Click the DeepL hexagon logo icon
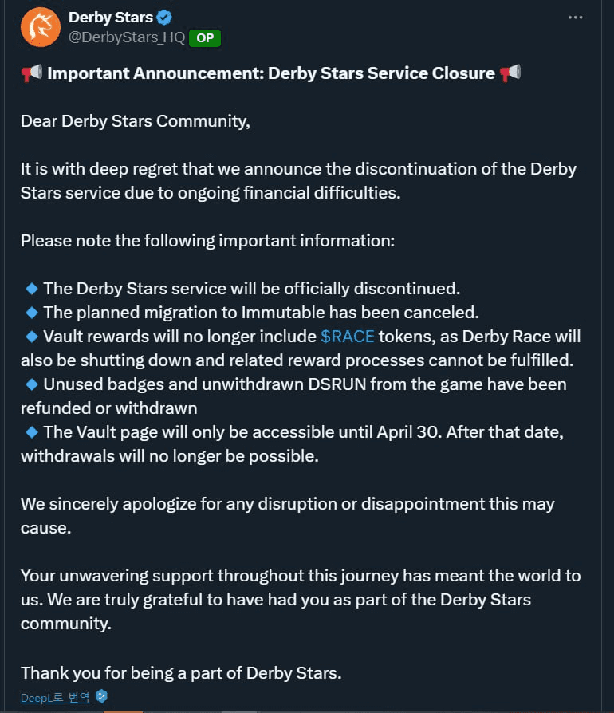 [102, 696]
